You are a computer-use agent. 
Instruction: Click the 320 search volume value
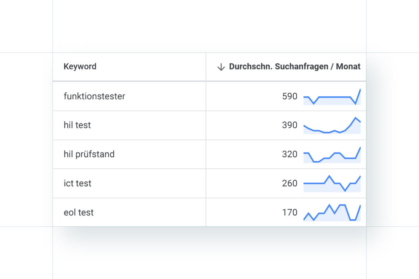pos(290,154)
